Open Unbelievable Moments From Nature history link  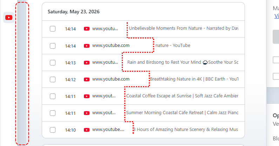[x=184, y=28]
